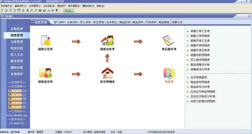The image size is (252, 134).
Task: Switch to 帐务管理 in the sidebar
Action: [x=17, y=61]
